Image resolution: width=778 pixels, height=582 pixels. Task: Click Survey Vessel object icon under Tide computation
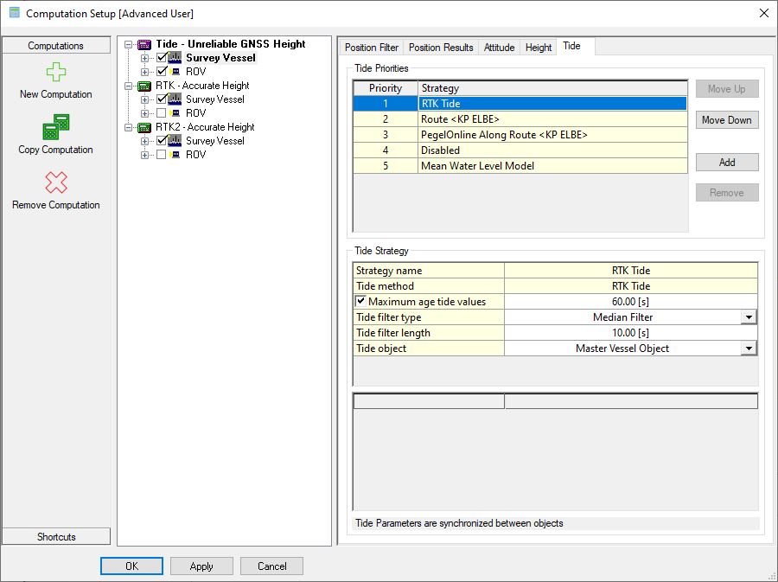175,58
